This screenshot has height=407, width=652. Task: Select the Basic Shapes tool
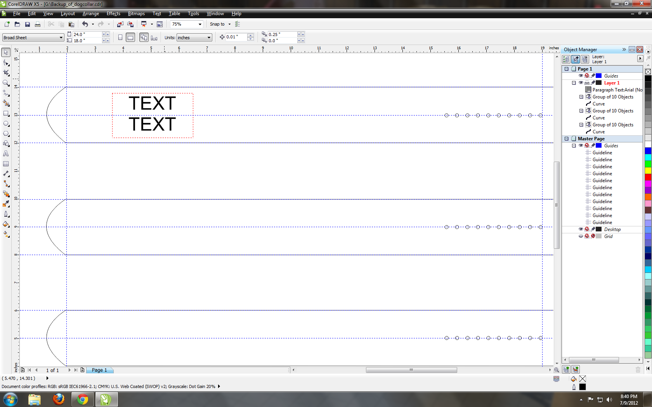pos(6,143)
